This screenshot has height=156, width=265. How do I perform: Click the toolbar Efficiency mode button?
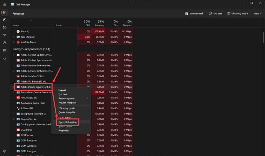(x=237, y=13)
